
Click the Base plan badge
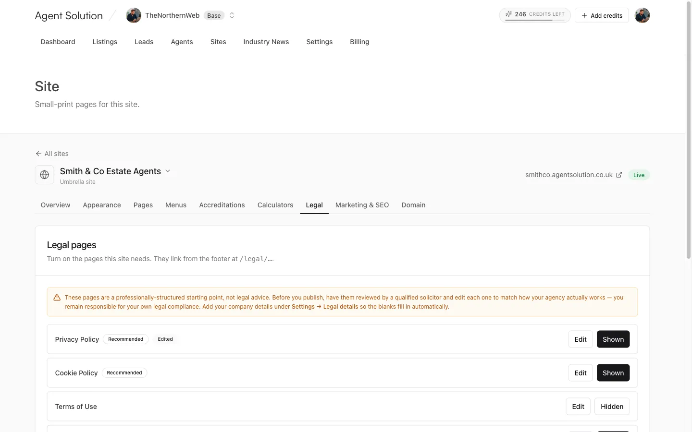(x=214, y=15)
